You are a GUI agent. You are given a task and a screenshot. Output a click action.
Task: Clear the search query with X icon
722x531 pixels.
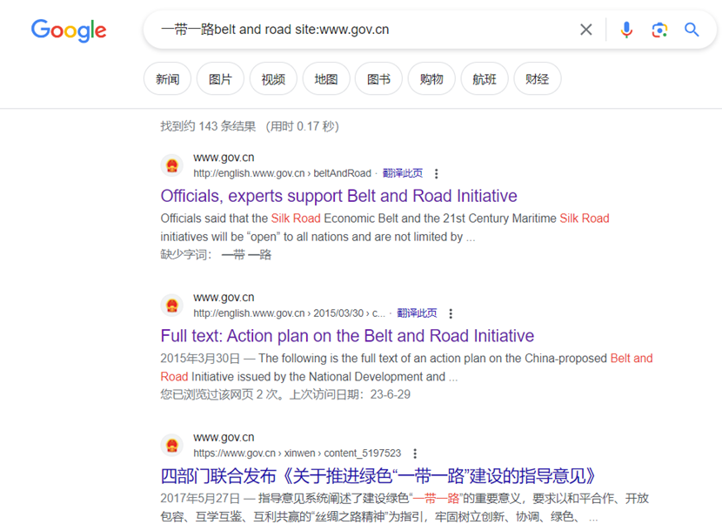pyautogui.click(x=585, y=30)
